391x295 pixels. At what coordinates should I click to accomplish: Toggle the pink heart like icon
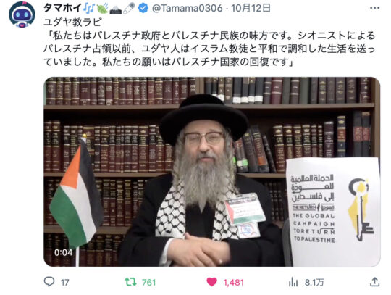[x=212, y=282]
